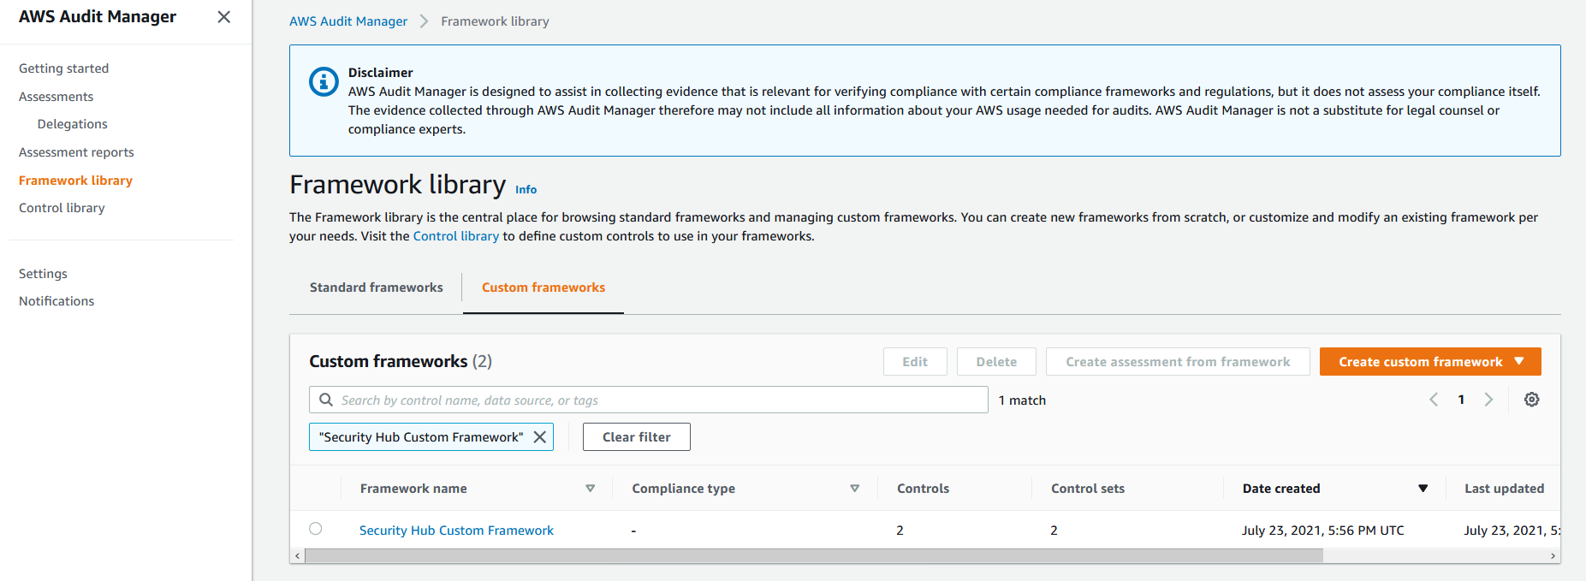The image size is (1586, 581).
Task: Open Control library in sidebar
Action: pos(62,208)
